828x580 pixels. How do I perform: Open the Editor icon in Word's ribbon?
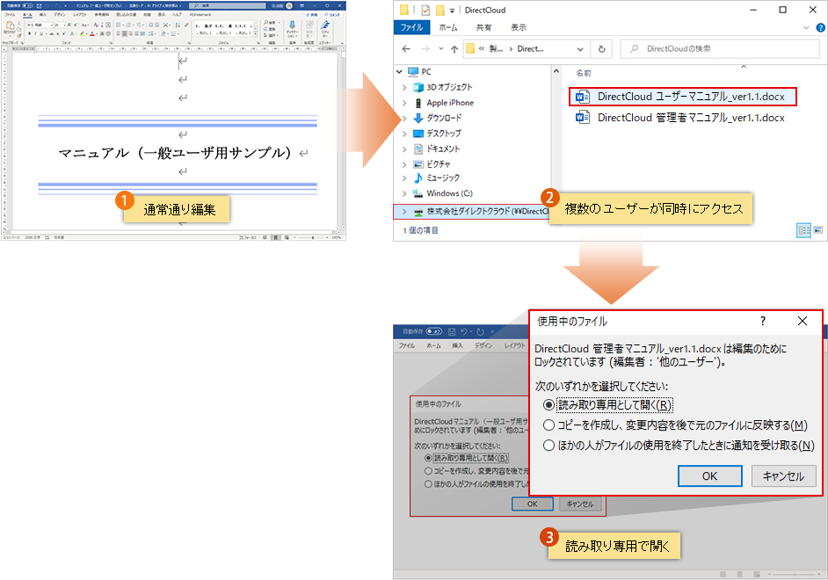tap(324, 25)
